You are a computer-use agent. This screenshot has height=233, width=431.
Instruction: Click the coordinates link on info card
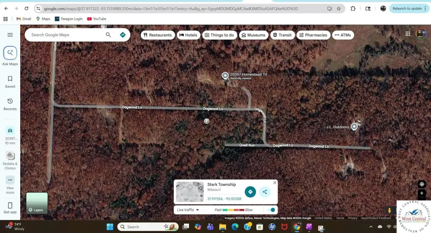pos(224,199)
